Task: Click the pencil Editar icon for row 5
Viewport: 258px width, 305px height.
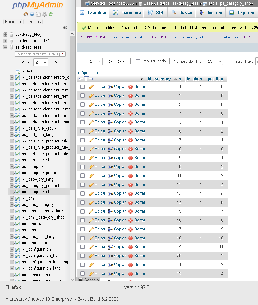Action: (x=91, y=122)
